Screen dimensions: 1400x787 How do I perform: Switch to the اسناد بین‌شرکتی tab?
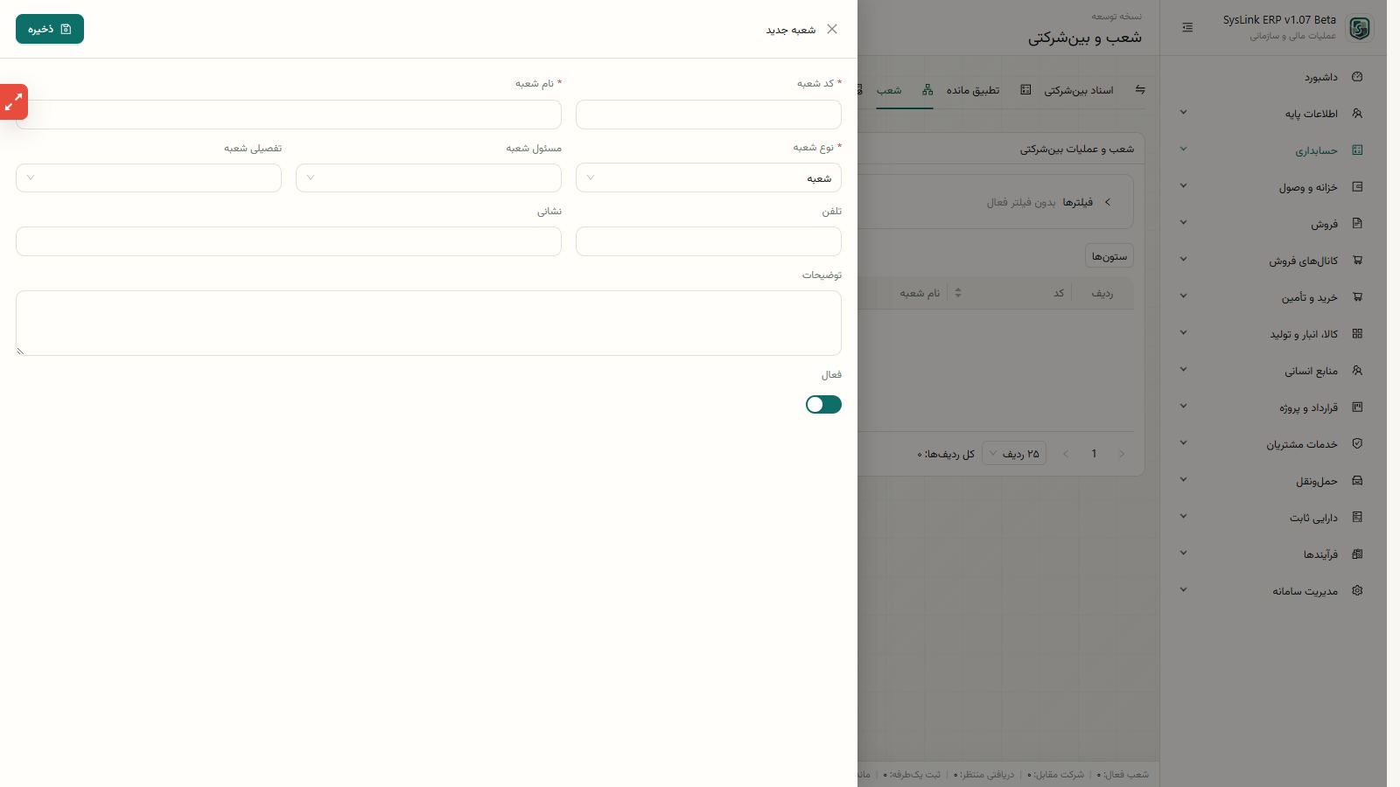click(1079, 90)
